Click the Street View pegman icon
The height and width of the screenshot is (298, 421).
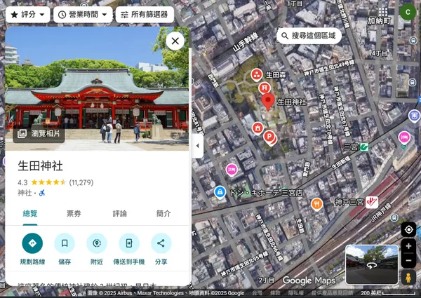(x=408, y=278)
